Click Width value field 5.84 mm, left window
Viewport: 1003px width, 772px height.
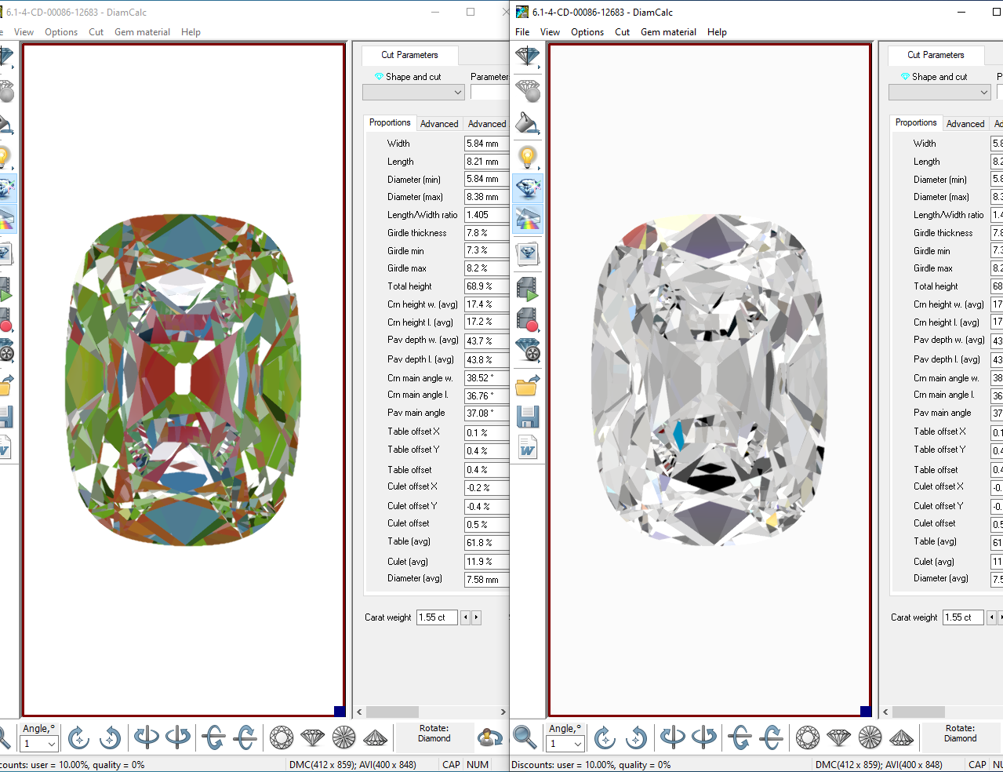point(486,144)
